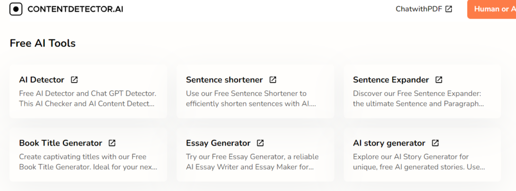Open the AI Detector tool title
This screenshot has width=516, height=191.
[42, 80]
